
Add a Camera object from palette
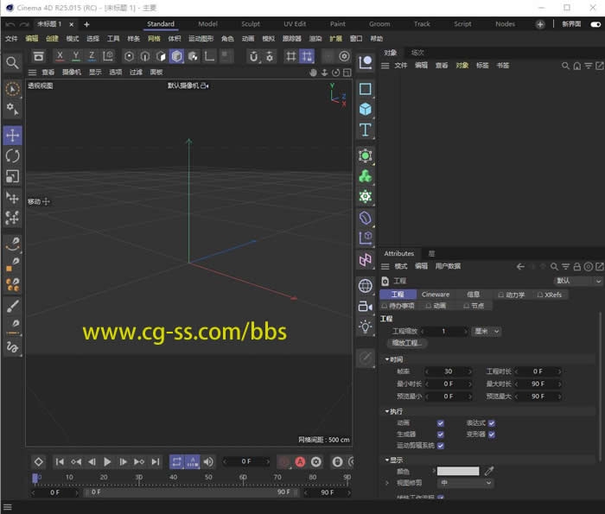click(366, 306)
